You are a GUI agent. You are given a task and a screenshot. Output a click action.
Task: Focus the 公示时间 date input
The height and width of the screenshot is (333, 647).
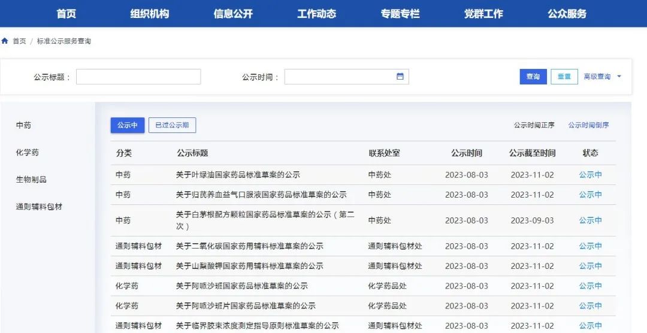338,77
